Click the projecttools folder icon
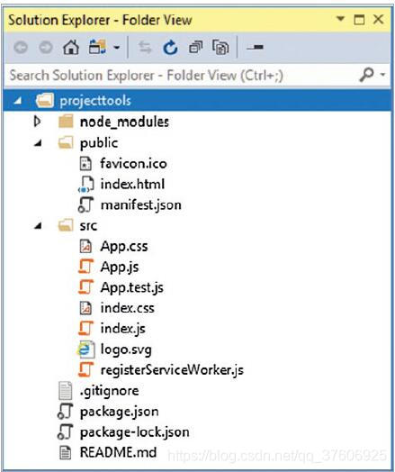 (45, 100)
